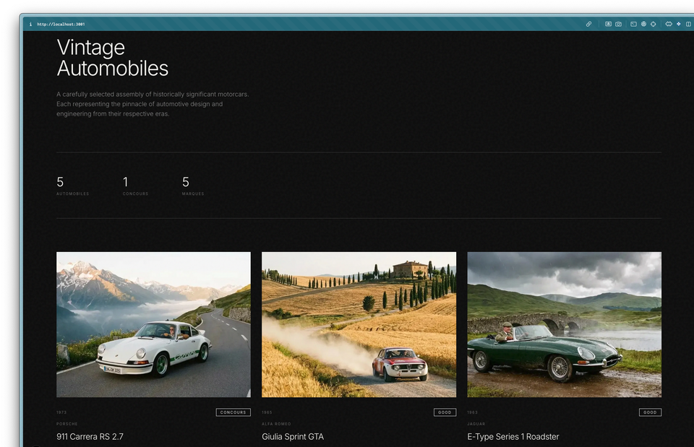Click the 5 MARQUES stat
This screenshot has width=694, height=447.
click(192, 186)
